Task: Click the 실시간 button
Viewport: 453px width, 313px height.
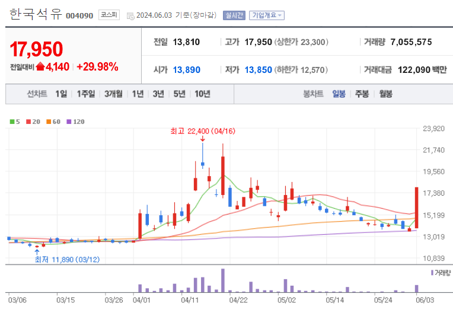Action: click(234, 15)
